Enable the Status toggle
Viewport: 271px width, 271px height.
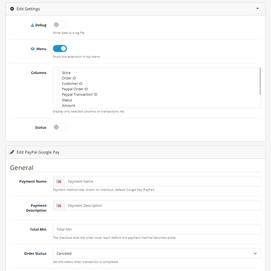[60, 127]
